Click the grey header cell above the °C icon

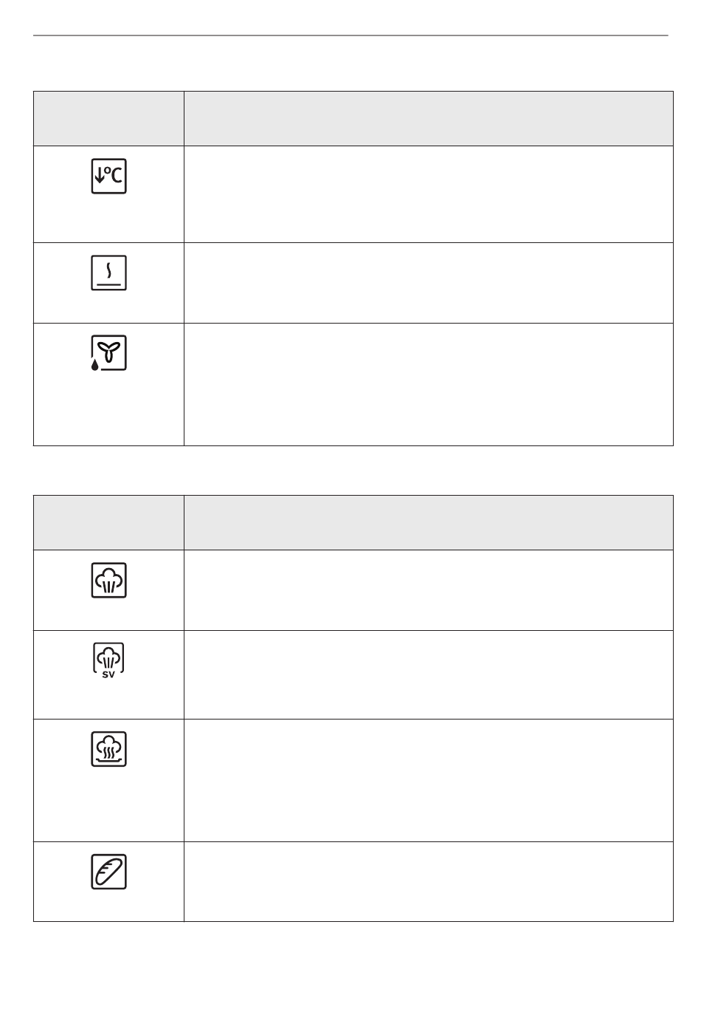108,119
